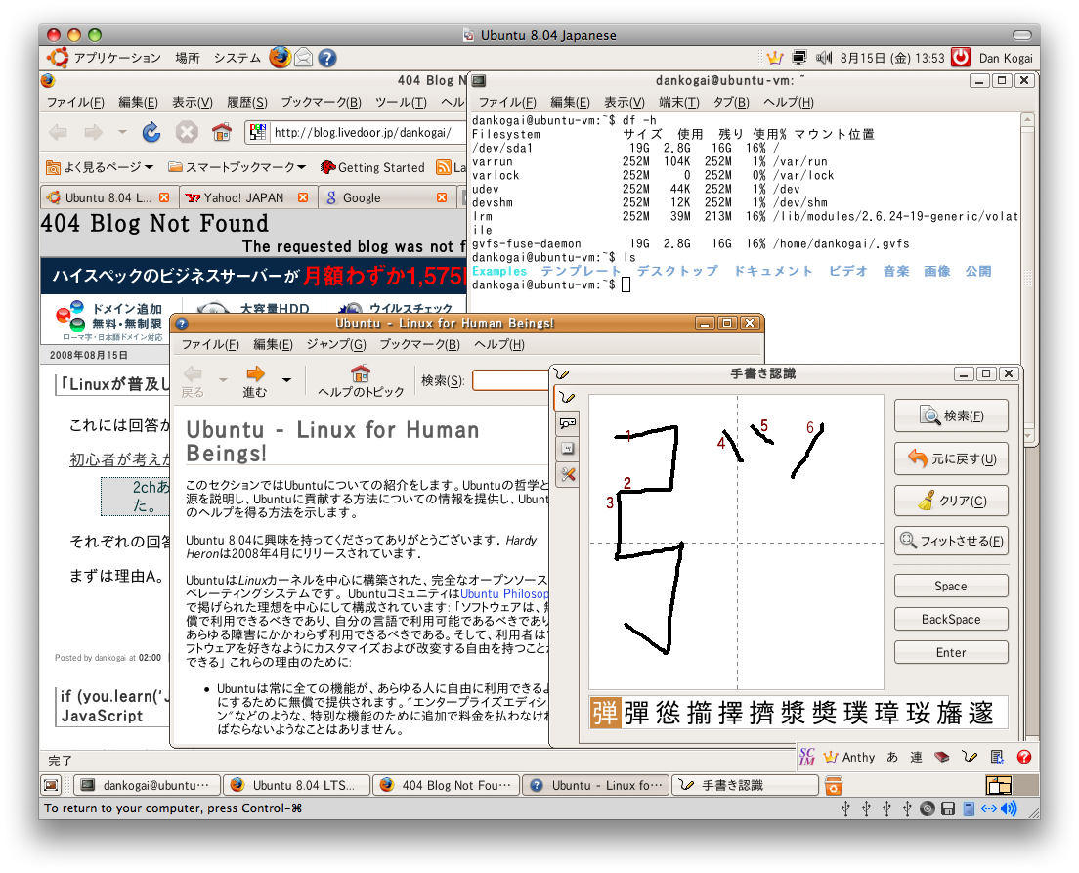
Task: Open the trash icon in bottom panel
Action: (834, 786)
